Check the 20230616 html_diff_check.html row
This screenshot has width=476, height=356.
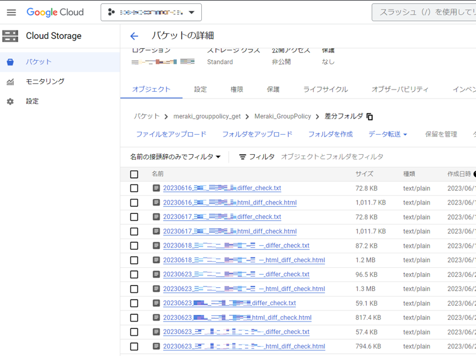pos(134,203)
